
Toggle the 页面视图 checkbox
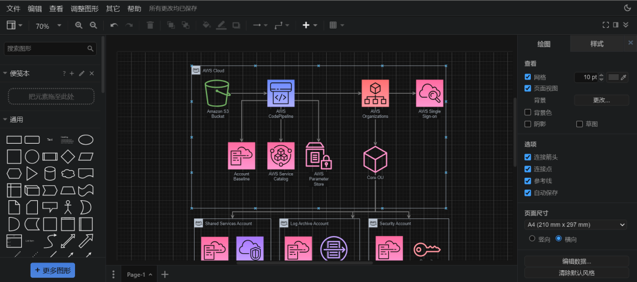tap(528, 88)
